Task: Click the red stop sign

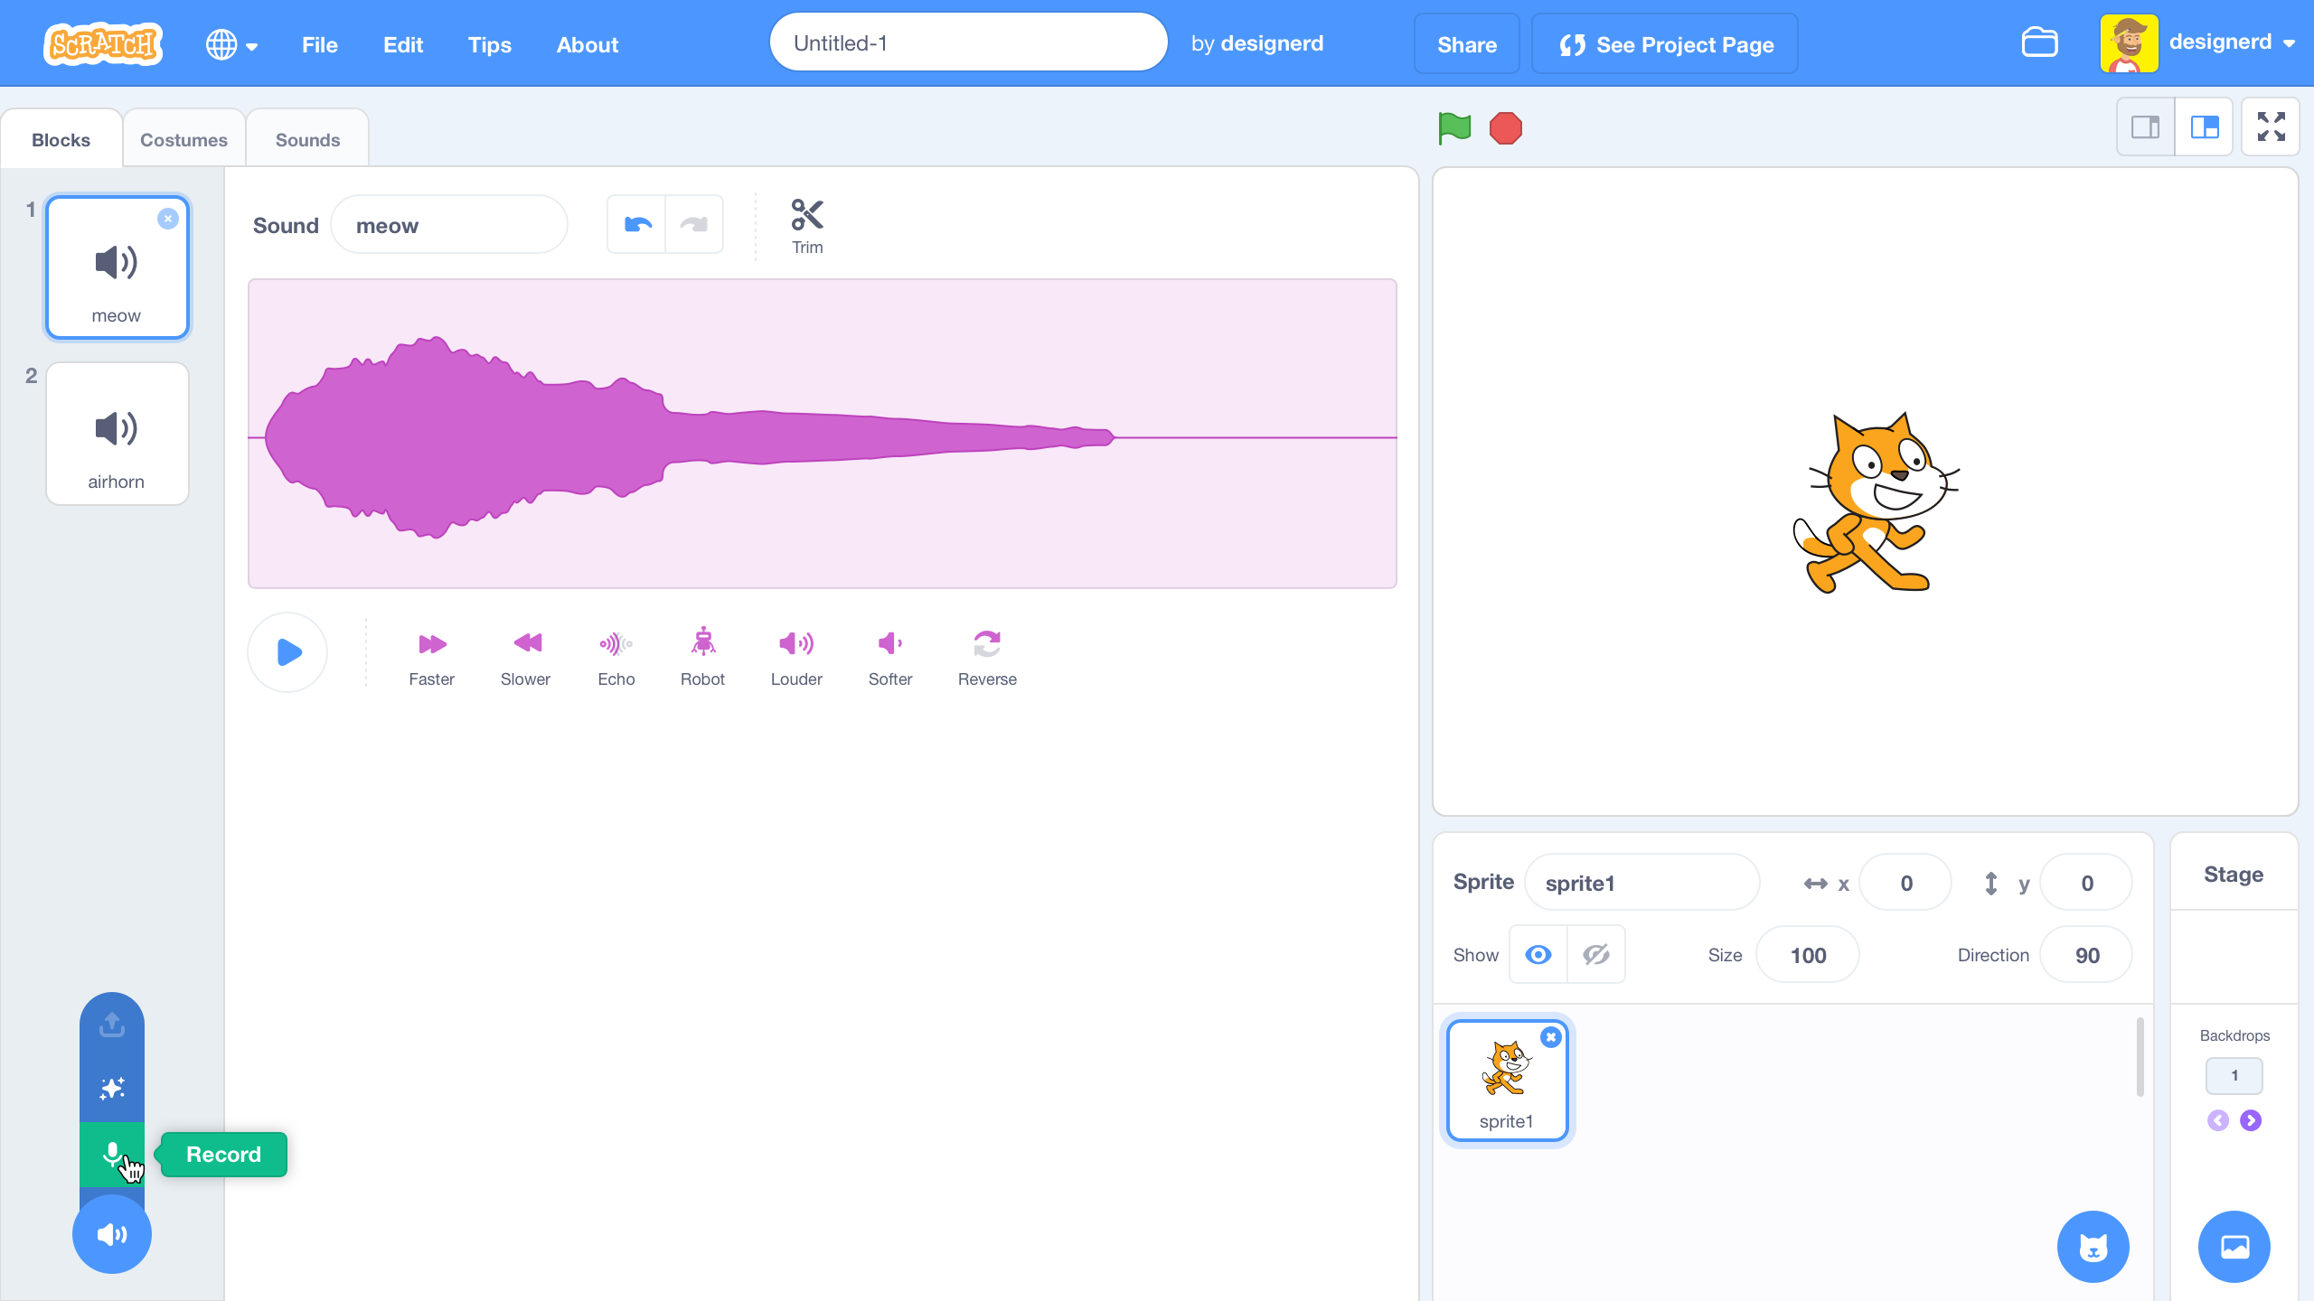Action: (x=1506, y=128)
